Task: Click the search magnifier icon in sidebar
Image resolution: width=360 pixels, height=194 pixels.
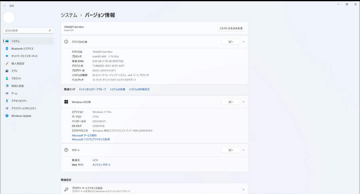Action: pyautogui.click(x=50, y=30)
